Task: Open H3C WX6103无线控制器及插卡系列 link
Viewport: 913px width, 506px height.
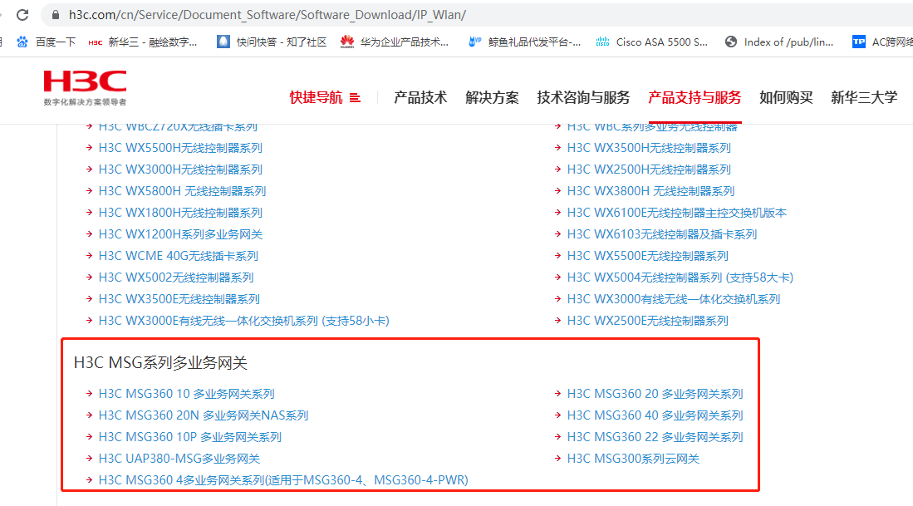Action: (x=662, y=234)
